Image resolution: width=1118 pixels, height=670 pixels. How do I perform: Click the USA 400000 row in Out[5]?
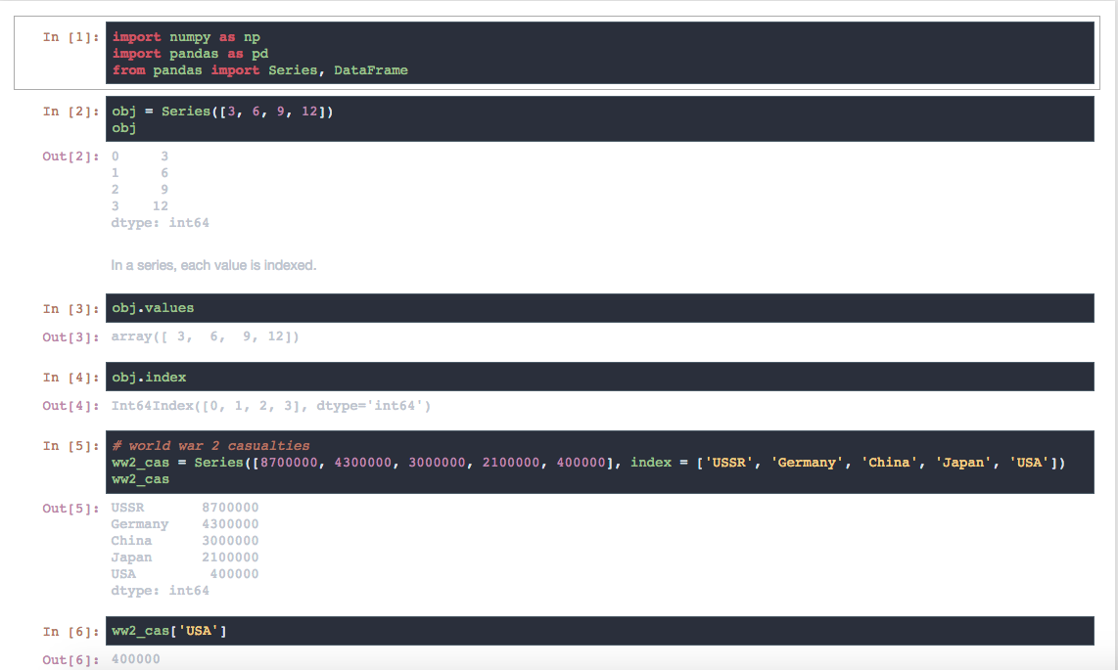[185, 574]
